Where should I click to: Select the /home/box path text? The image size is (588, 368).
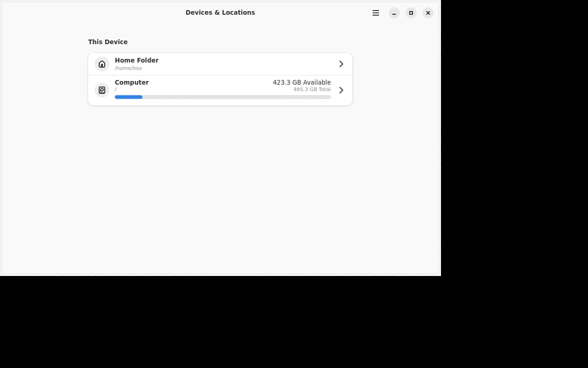pyautogui.click(x=128, y=68)
